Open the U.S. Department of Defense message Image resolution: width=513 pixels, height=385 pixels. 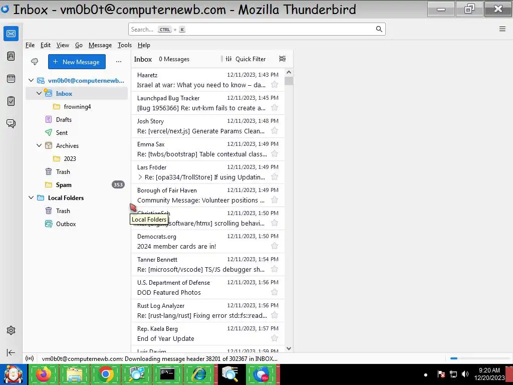[208, 287]
